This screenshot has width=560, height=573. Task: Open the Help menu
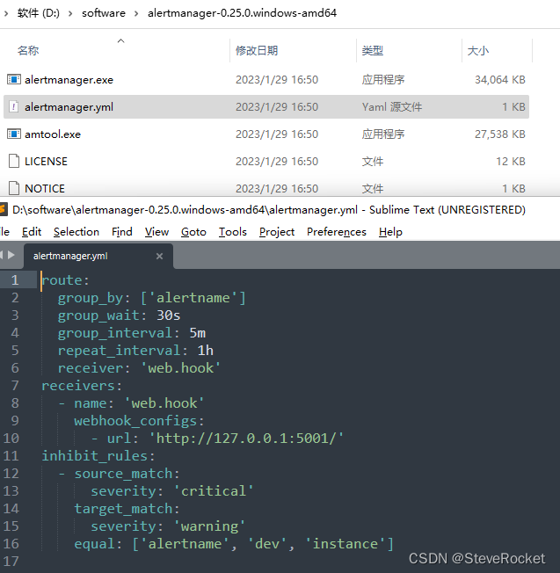390,232
